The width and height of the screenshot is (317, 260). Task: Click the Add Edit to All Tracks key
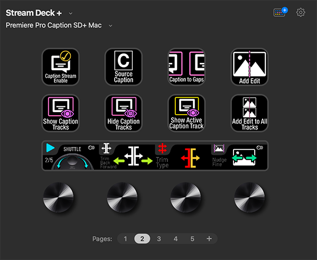(x=249, y=113)
